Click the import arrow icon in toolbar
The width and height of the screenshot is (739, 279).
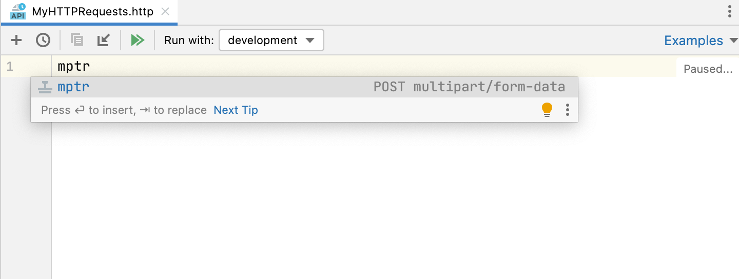(x=104, y=40)
